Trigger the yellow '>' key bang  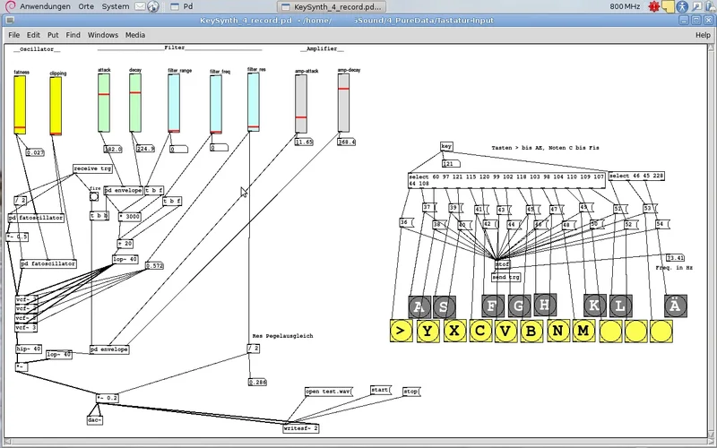pos(403,332)
